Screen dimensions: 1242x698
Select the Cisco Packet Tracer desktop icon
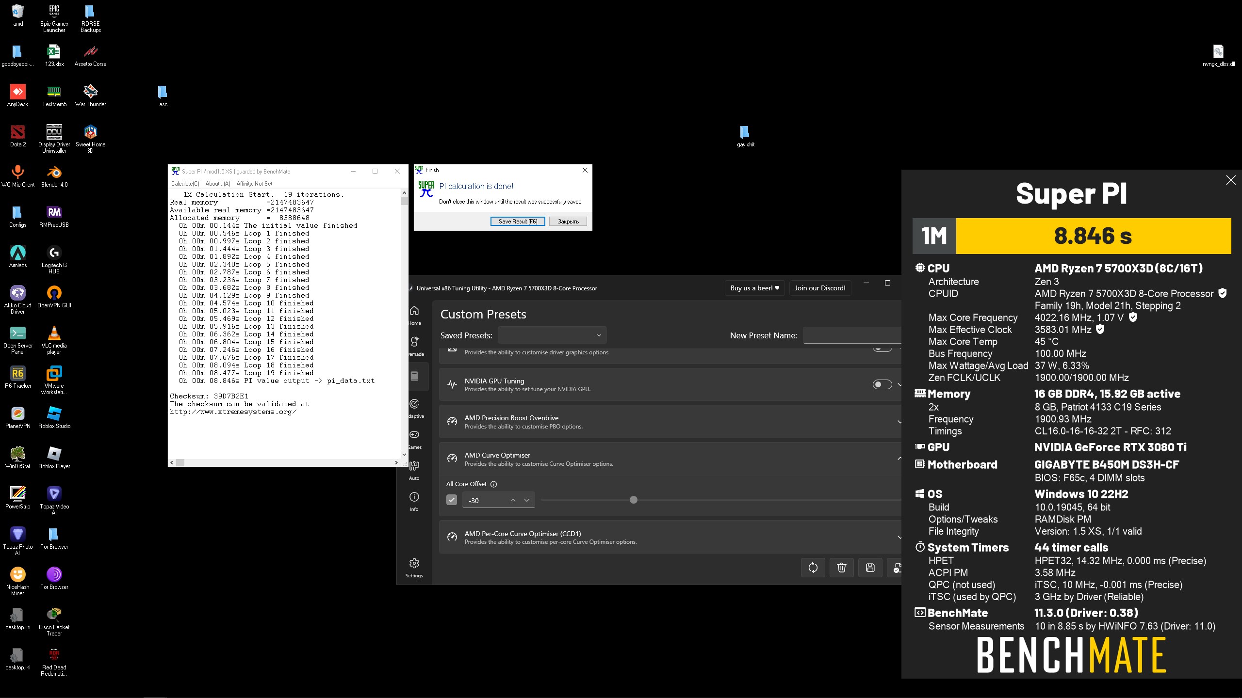click(x=54, y=621)
